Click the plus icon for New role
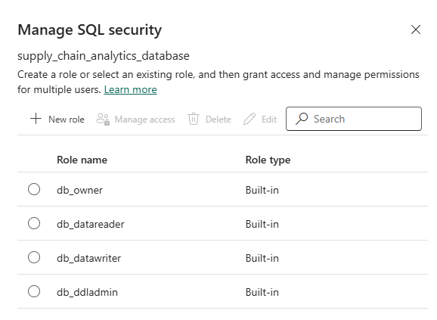 36,119
